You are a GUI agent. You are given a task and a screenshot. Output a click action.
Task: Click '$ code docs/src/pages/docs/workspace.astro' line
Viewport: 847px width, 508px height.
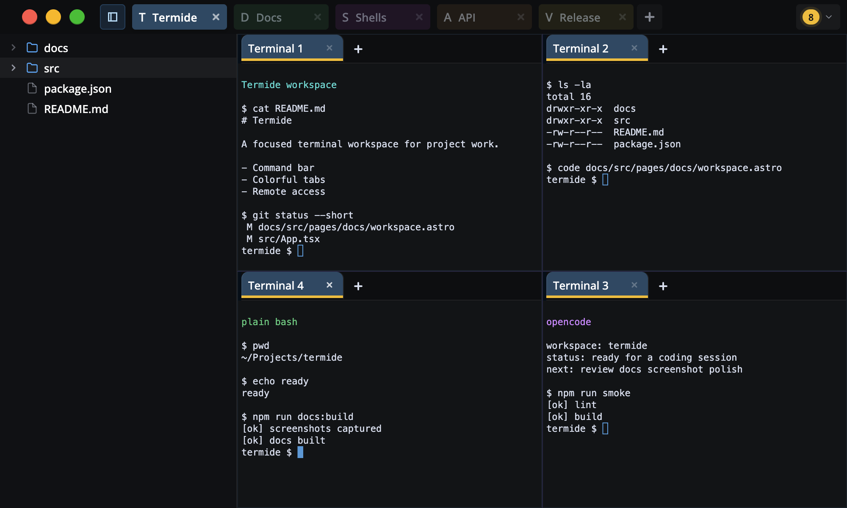pos(664,168)
